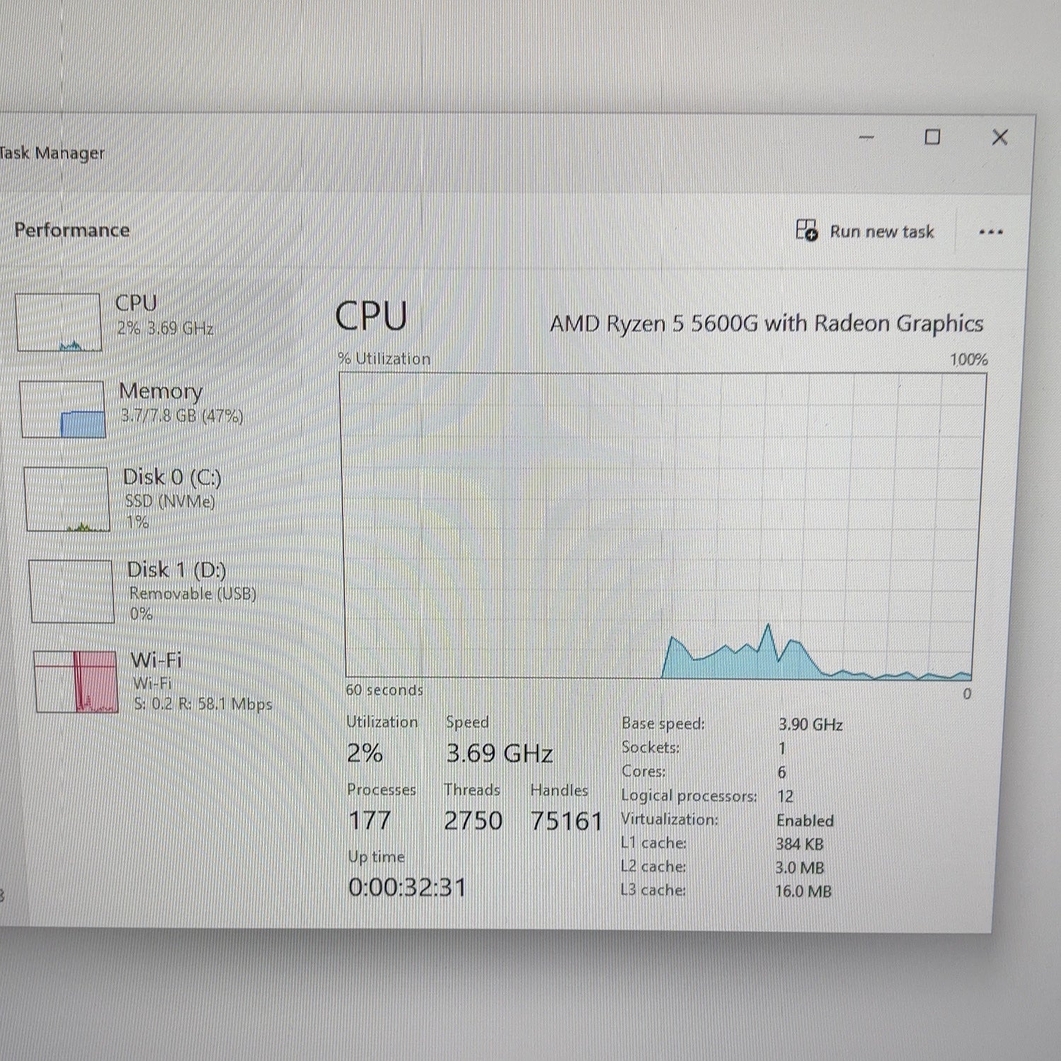Click the SSD (NVMe) disk type text
1061x1061 pixels.
coord(170,501)
